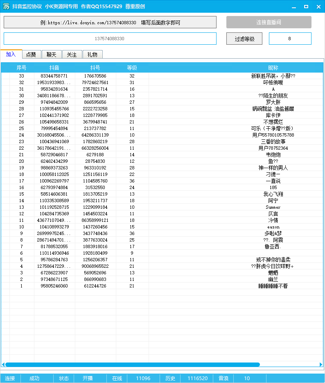Switch to the 点赞 tab
This screenshot has height=383, width=325.
pos(31,55)
